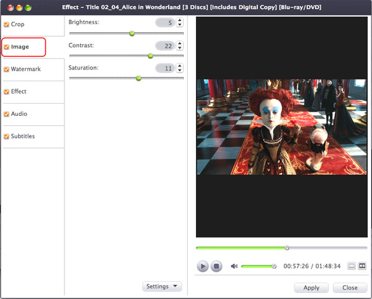Viewport: 372px width, 299px height.
Task: Toggle the Image checkbox
Action: pos(7,47)
